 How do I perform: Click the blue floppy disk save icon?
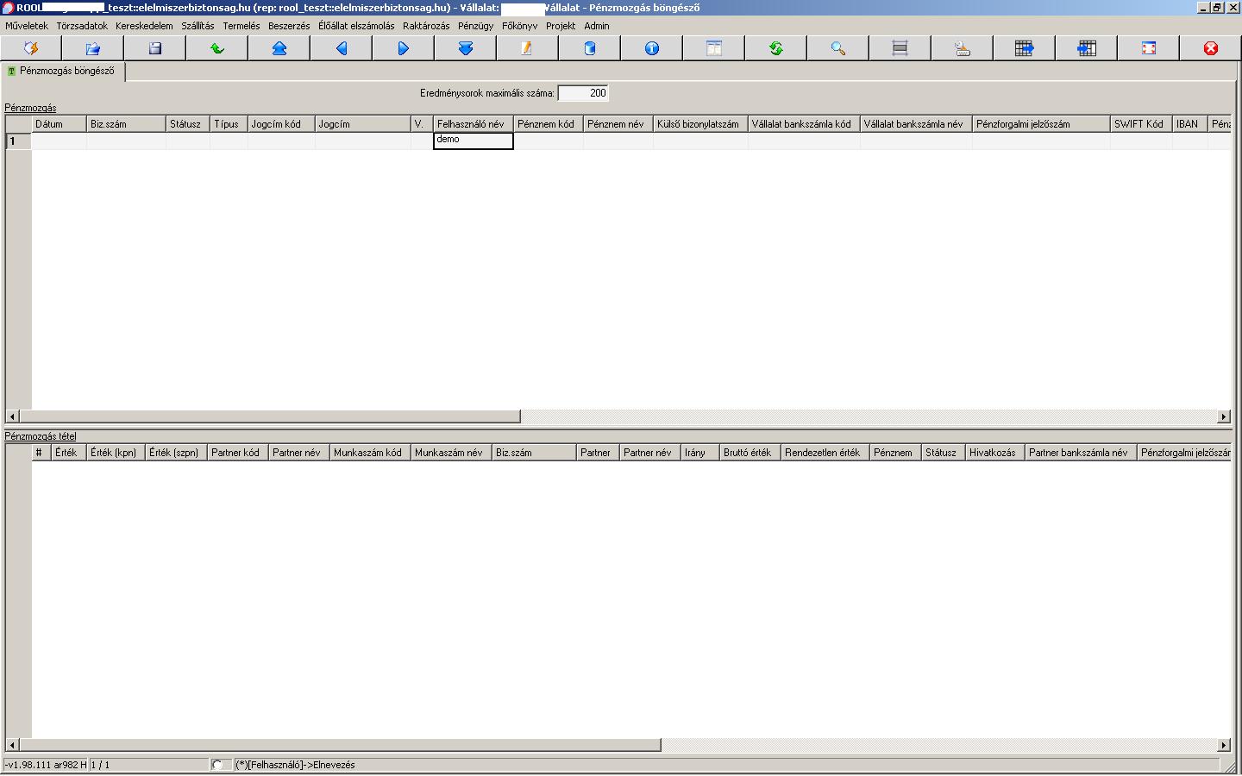point(155,48)
